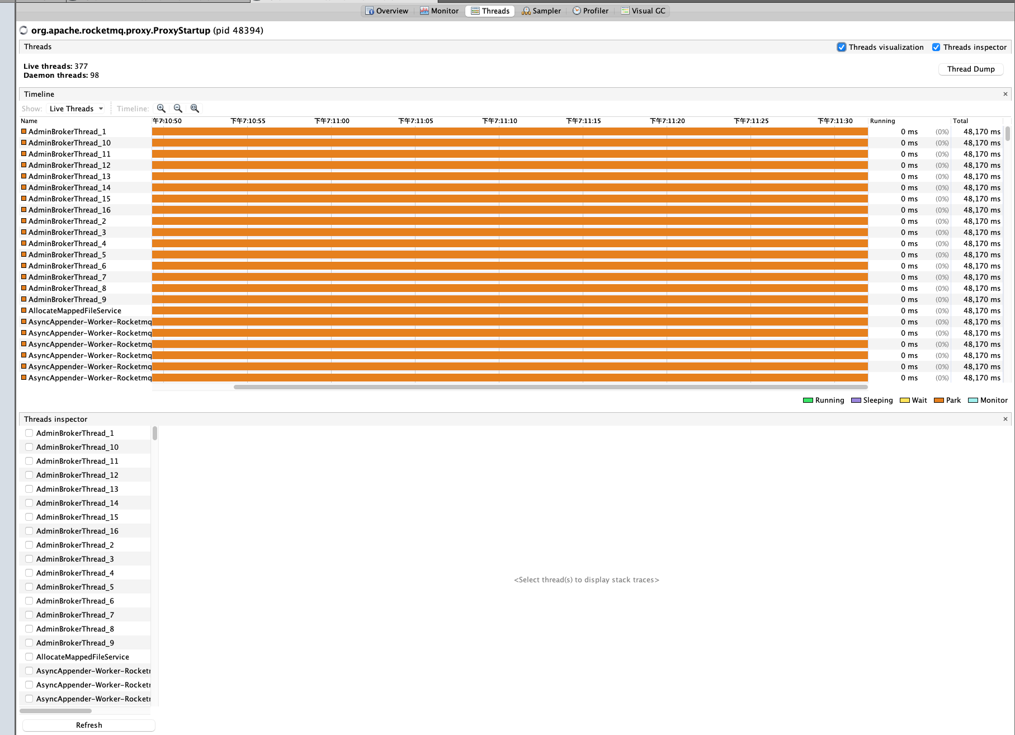Click the Daemon threads: 98 text

coord(61,75)
